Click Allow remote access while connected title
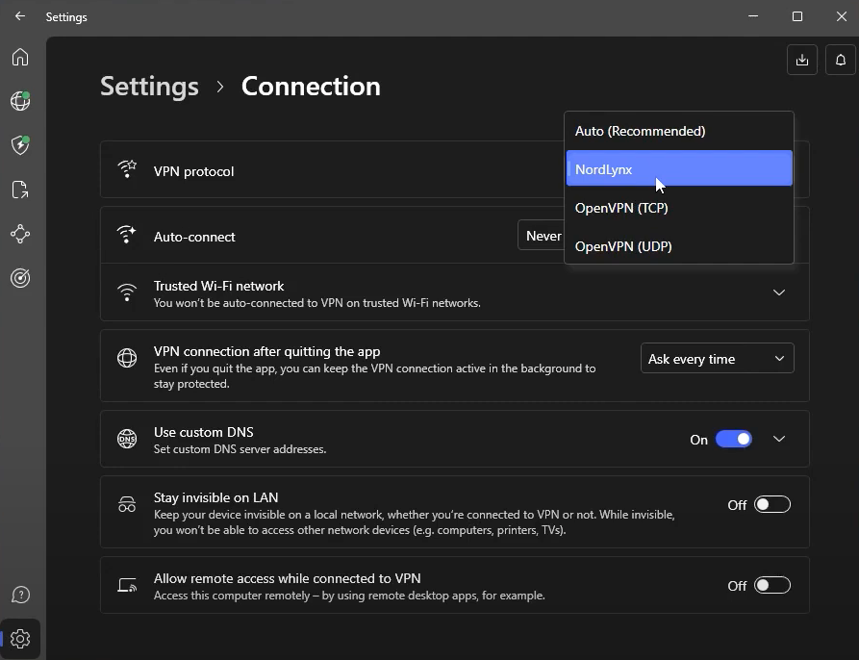The width and height of the screenshot is (859, 660). tap(287, 578)
